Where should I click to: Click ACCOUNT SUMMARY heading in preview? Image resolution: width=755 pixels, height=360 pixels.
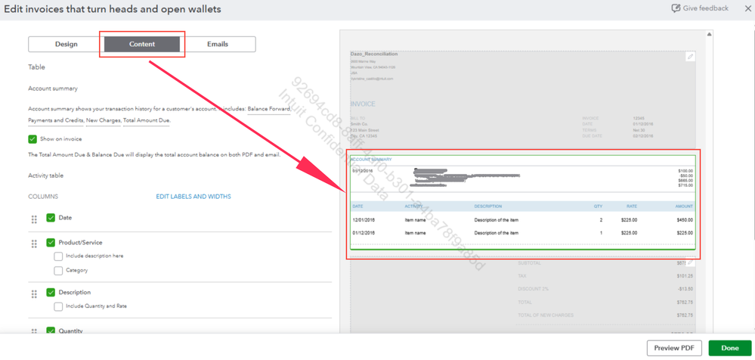click(x=371, y=160)
